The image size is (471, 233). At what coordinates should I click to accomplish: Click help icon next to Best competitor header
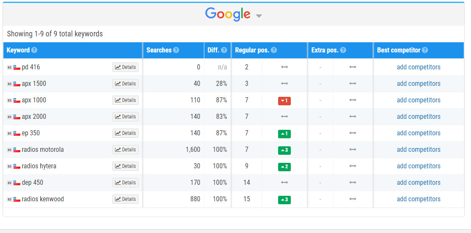point(425,50)
